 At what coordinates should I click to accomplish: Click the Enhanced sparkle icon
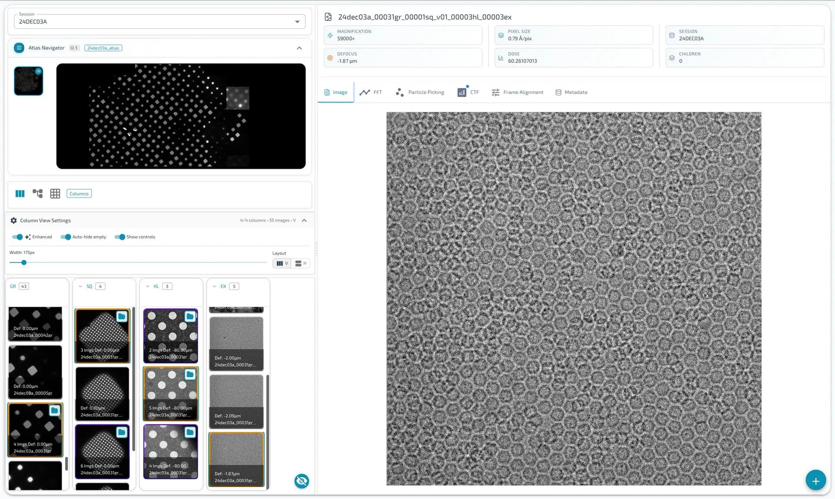[x=28, y=237]
